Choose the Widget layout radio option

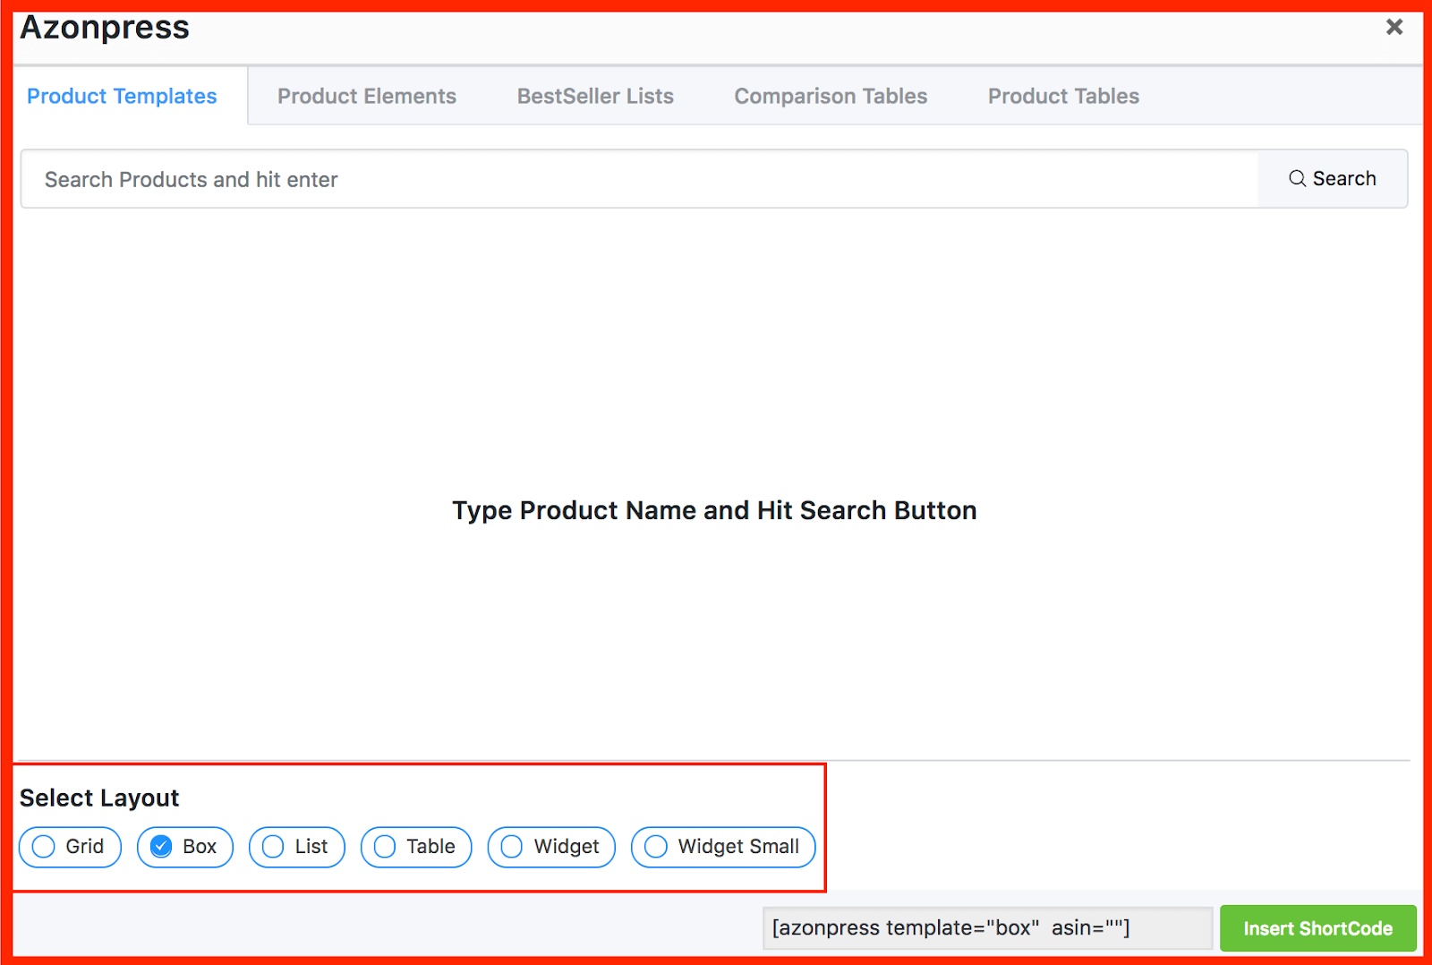pyautogui.click(x=512, y=847)
